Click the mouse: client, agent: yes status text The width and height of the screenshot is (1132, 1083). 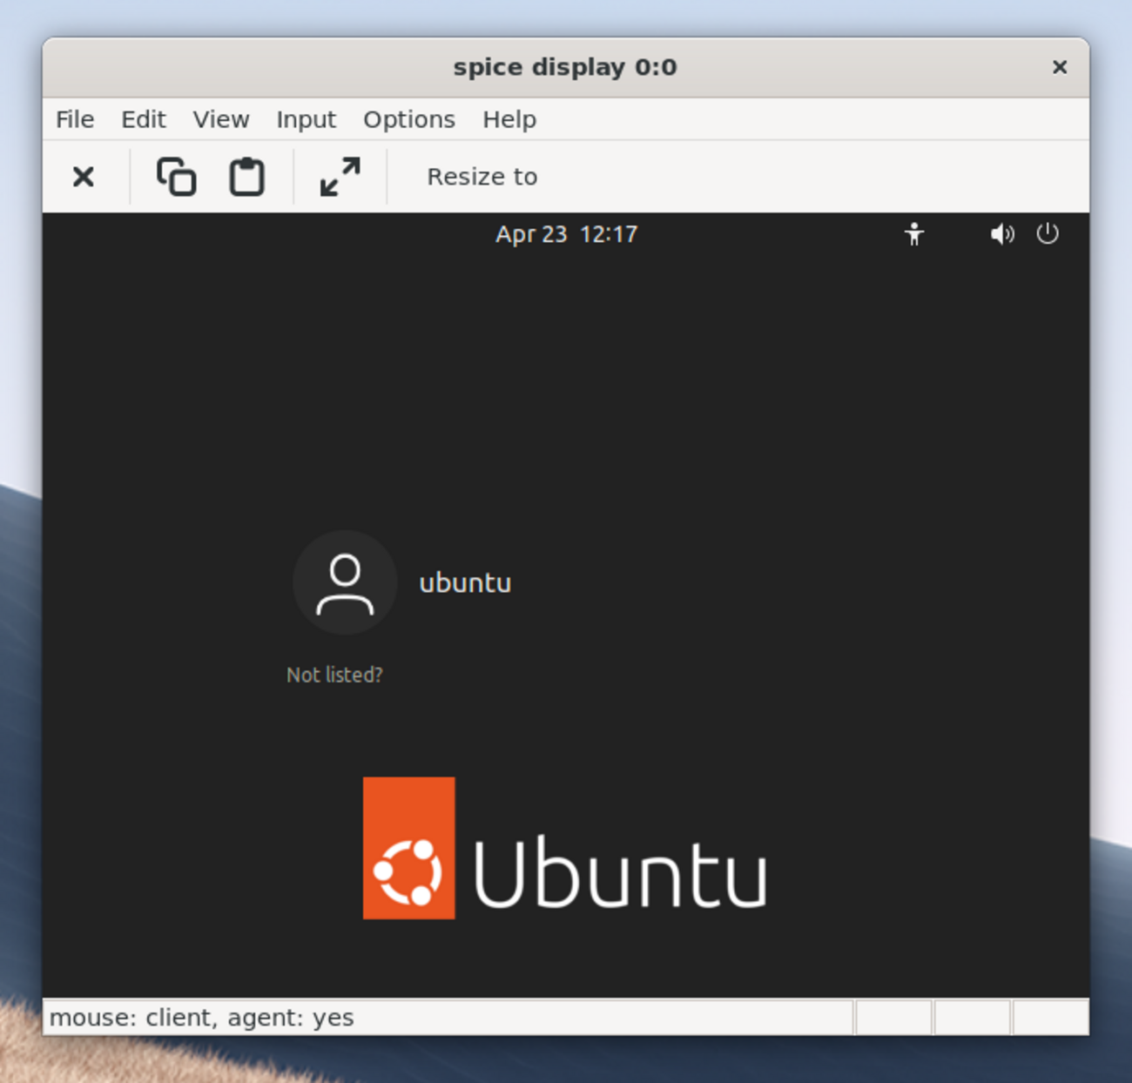(x=202, y=1018)
